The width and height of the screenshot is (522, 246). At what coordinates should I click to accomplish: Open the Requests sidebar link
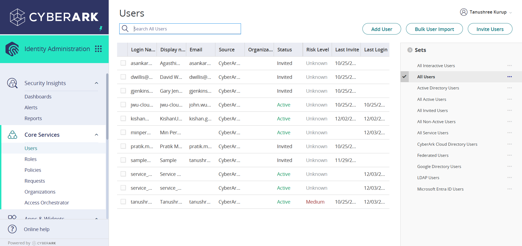[x=35, y=181]
